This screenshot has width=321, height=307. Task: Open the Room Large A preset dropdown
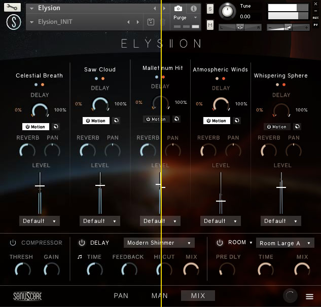click(x=285, y=243)
